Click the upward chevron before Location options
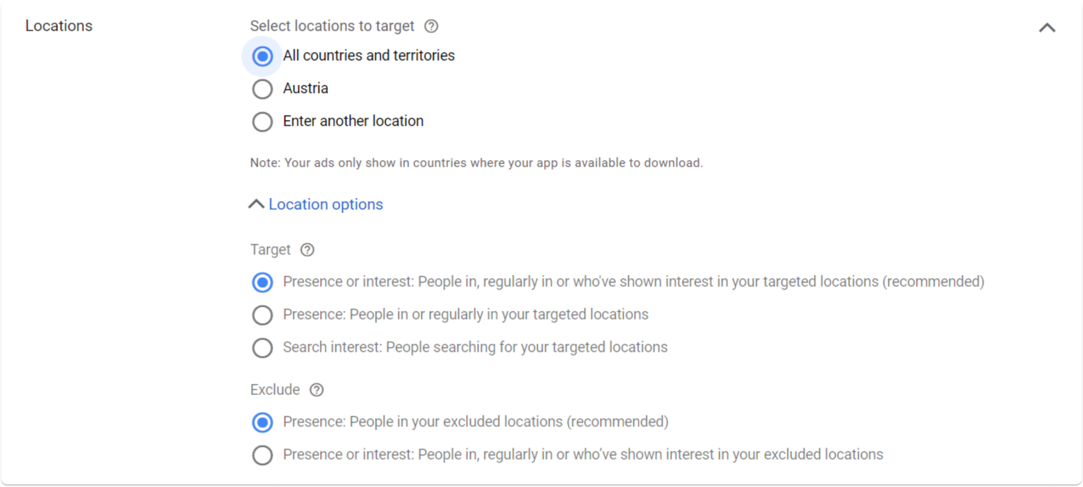 (x=256, y=204)
